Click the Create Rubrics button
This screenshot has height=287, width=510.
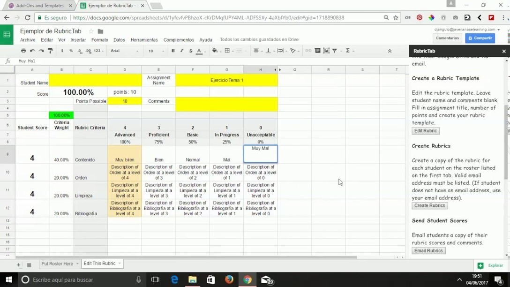[x=429, y=205]
